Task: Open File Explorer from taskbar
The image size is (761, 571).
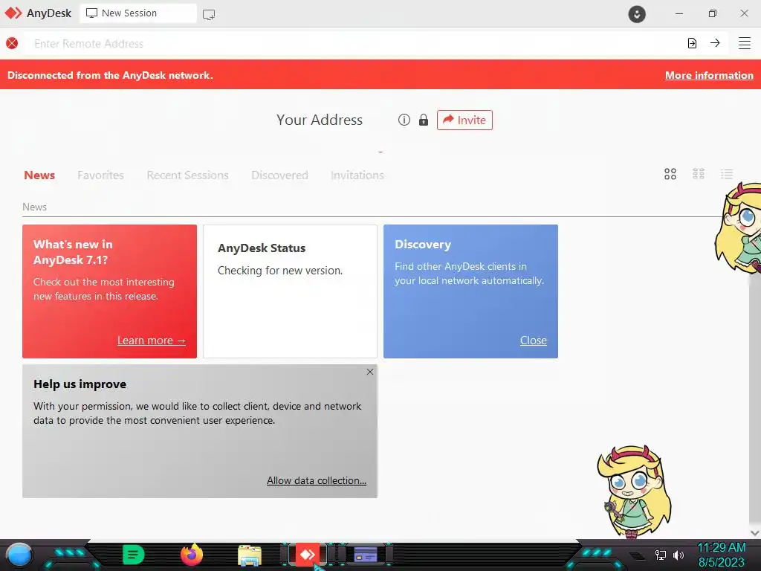Action: click(x=250, y=555)
